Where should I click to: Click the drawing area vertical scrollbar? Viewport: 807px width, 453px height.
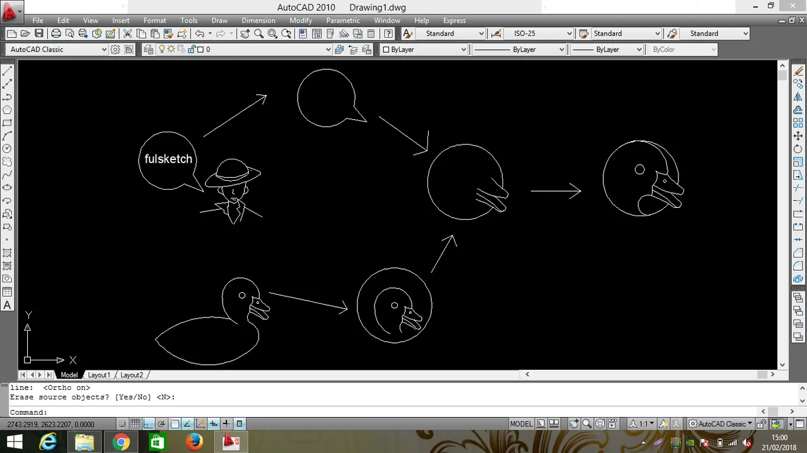pyautogui.click(x=782, y=214)
